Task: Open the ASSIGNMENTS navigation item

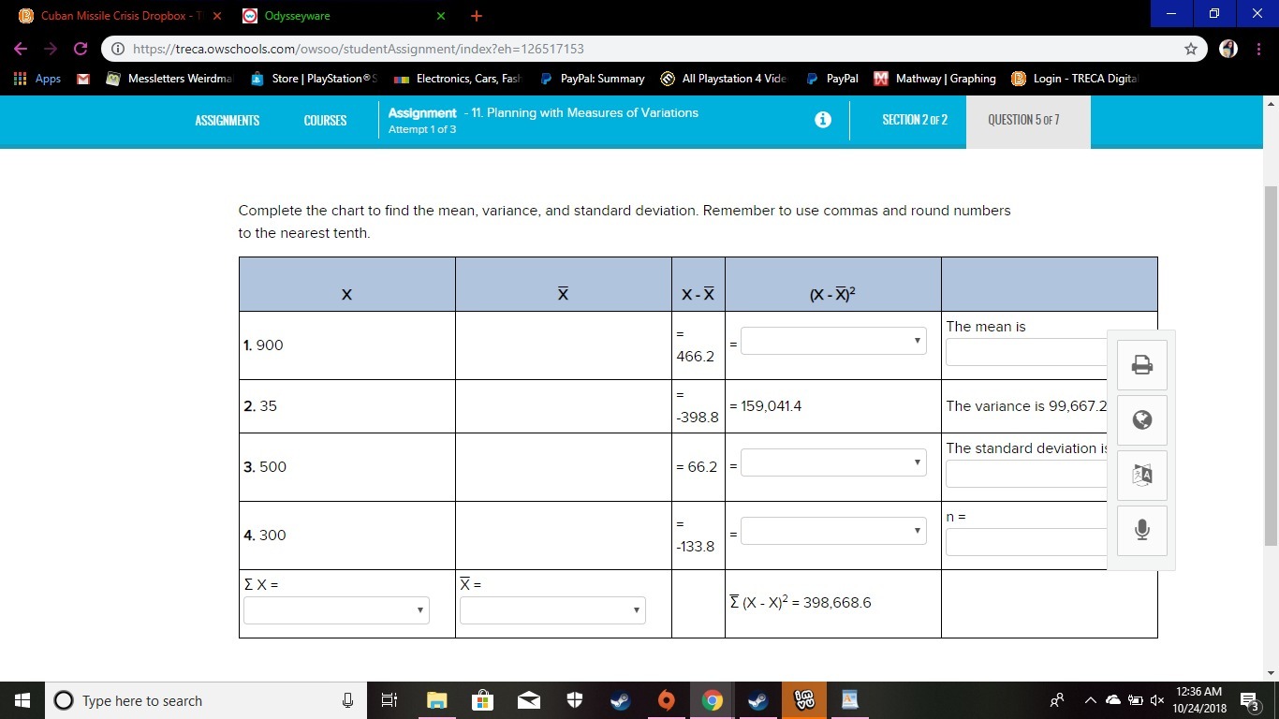Action: pos(228,121)
